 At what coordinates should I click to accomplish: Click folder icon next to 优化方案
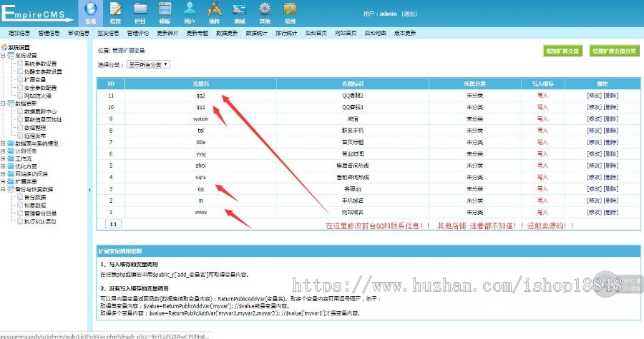click(11, 166)
